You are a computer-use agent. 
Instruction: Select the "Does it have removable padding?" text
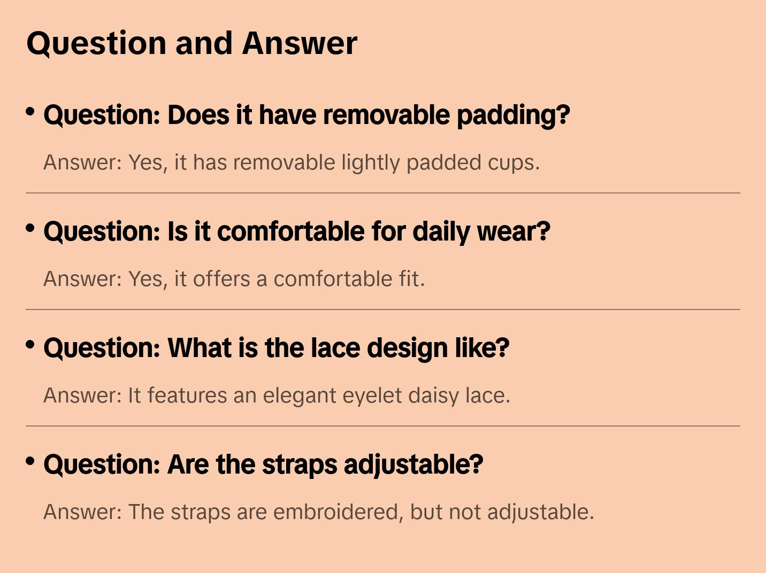coord(369,115)
